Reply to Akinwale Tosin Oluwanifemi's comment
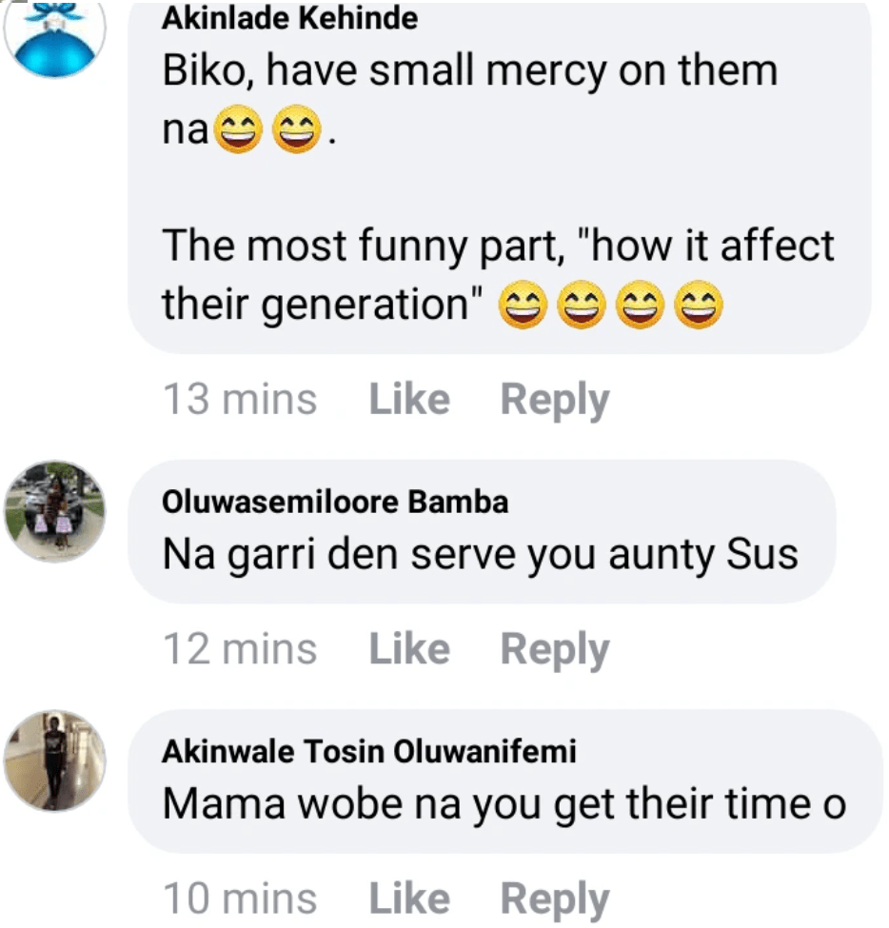The height and width of the screenshot is (928, 889). pos(555,898)
